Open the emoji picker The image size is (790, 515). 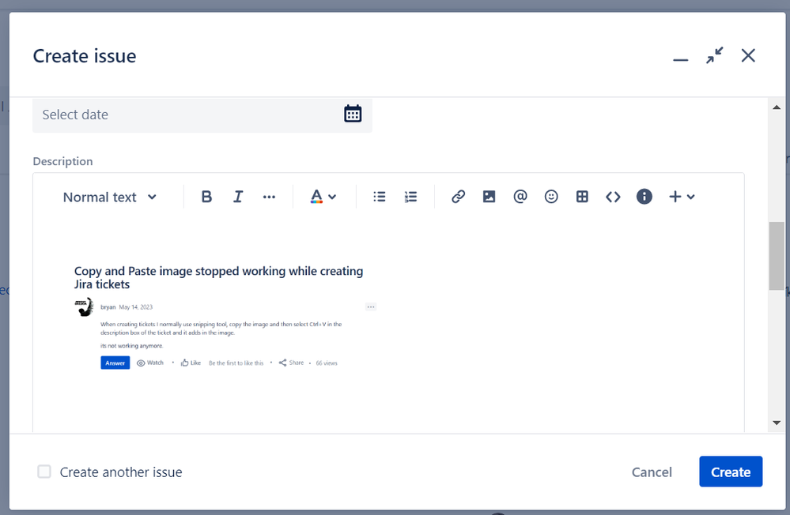[551, 197]
